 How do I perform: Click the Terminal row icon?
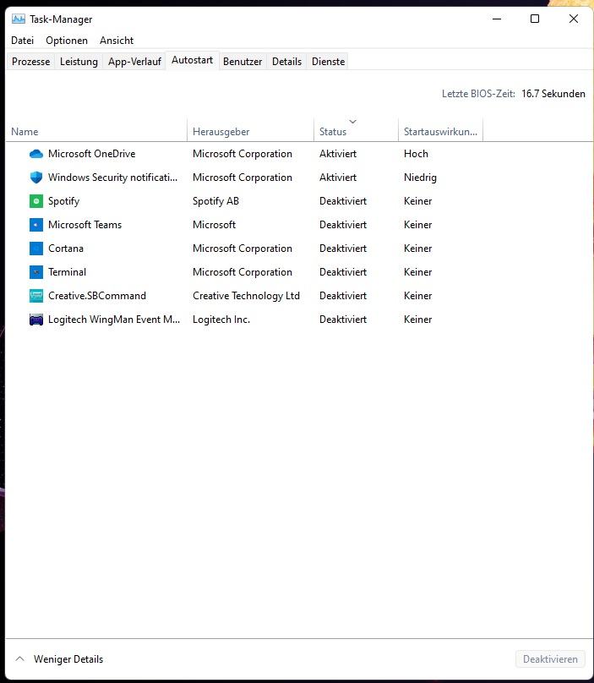(36, 272)
